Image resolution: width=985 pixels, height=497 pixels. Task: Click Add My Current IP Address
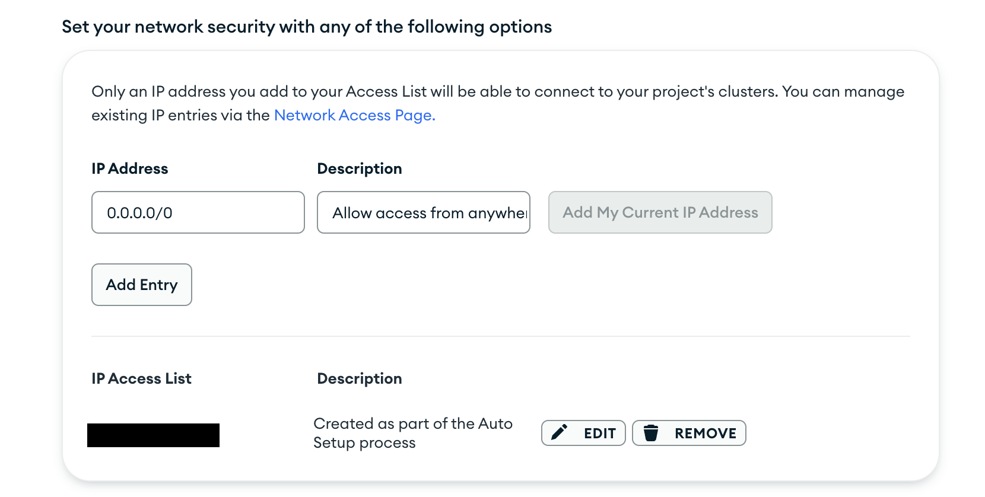click(660, 212)
